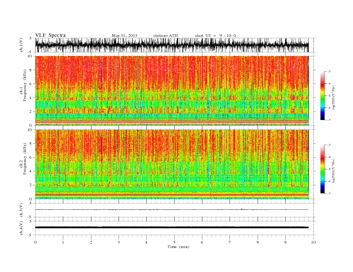
Task: Click the ch.1 voltage waveform trace
Action: coord(172,45)
